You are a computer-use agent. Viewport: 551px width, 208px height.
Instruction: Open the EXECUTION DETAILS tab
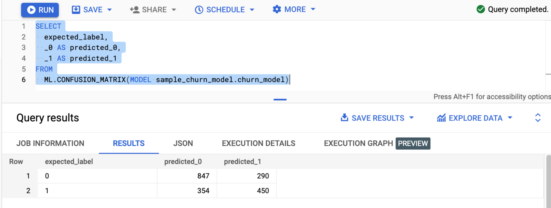(x=258, y=143)
